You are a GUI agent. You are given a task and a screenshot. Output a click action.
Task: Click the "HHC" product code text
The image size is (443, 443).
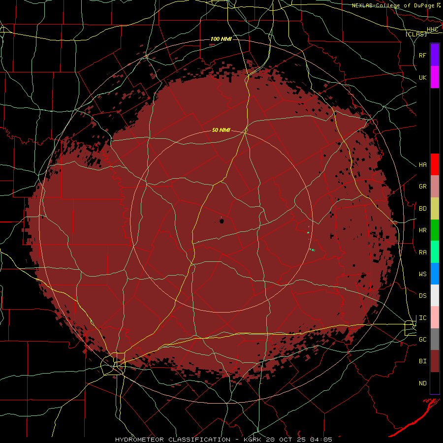433,30
